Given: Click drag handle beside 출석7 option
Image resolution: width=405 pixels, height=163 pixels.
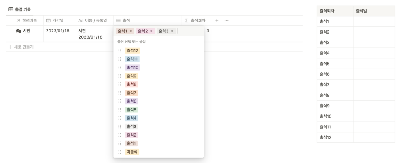Looking at the screenshot, I should pyautogui.click(x=119, y=93).
